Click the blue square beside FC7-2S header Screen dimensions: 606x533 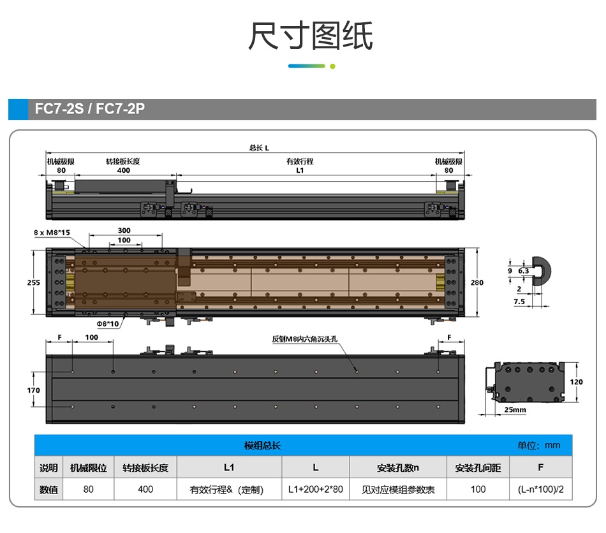point(18,109)
